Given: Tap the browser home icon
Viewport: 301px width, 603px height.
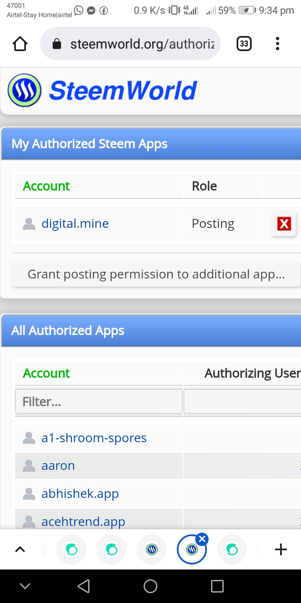Looking at the screenshot, I should point(20,44).
